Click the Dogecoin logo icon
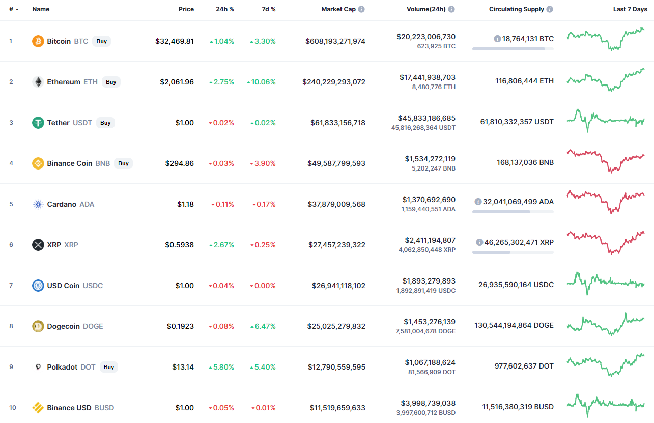 (x=38, y=326)
